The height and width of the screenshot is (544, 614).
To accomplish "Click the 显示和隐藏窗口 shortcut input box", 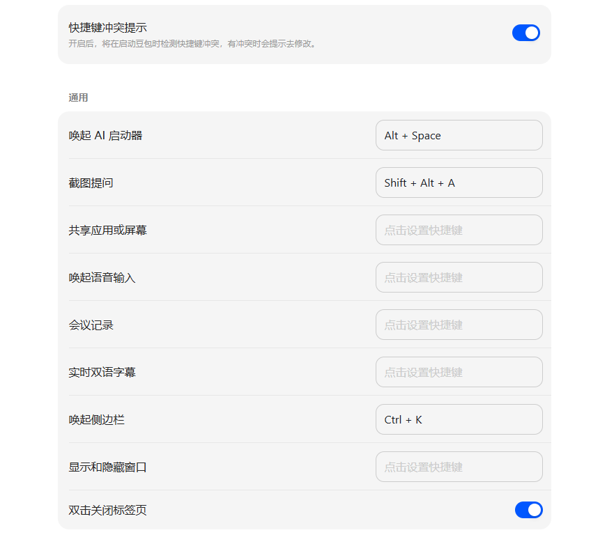I will click(x=459, y=467).
